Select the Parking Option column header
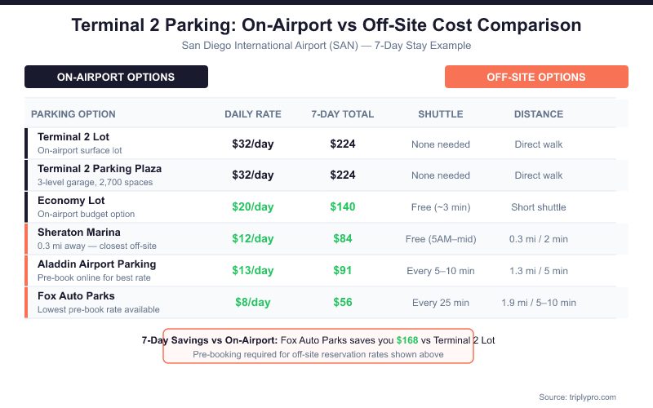The width and height of the screenshot is (653, 408). pos(73,114)
